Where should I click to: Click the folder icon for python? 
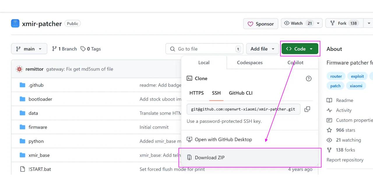point(22,141)
